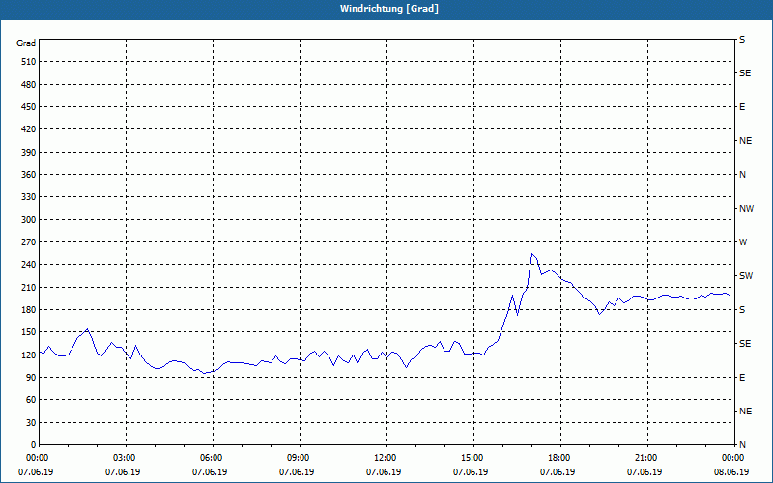The image size is (773, 483).
Task: Click the SE compass label near 120 level
Action: tap(745, 344)
